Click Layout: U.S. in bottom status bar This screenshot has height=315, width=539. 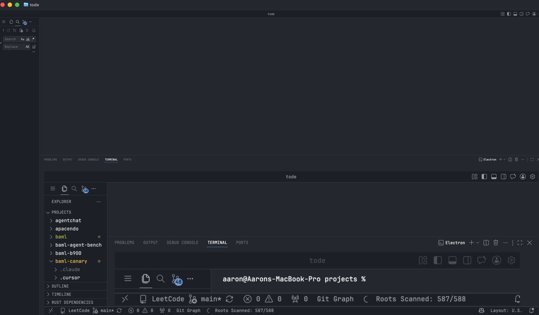point(506,311)
